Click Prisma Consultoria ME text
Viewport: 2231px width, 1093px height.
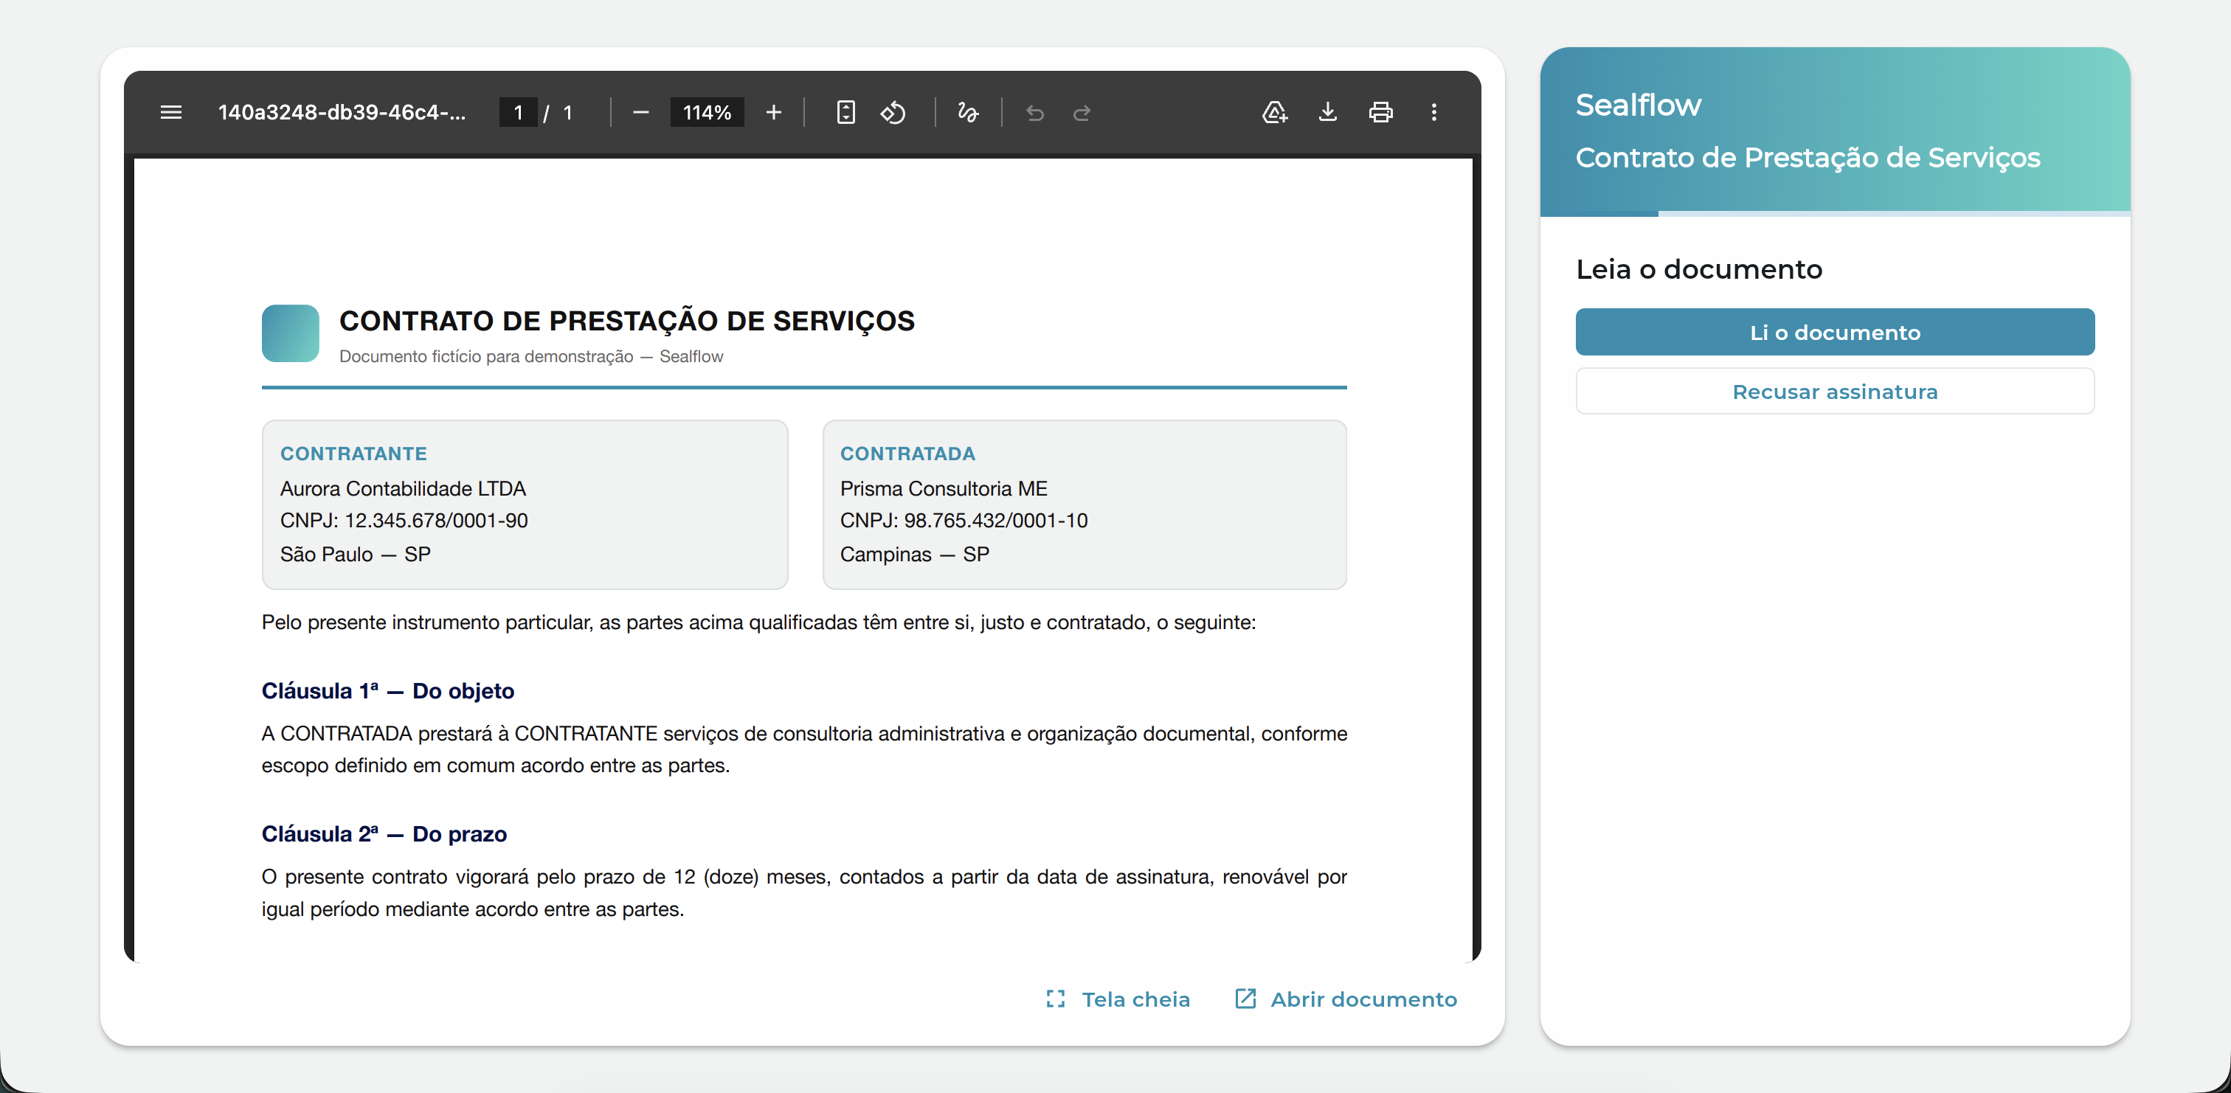point(943,488)
